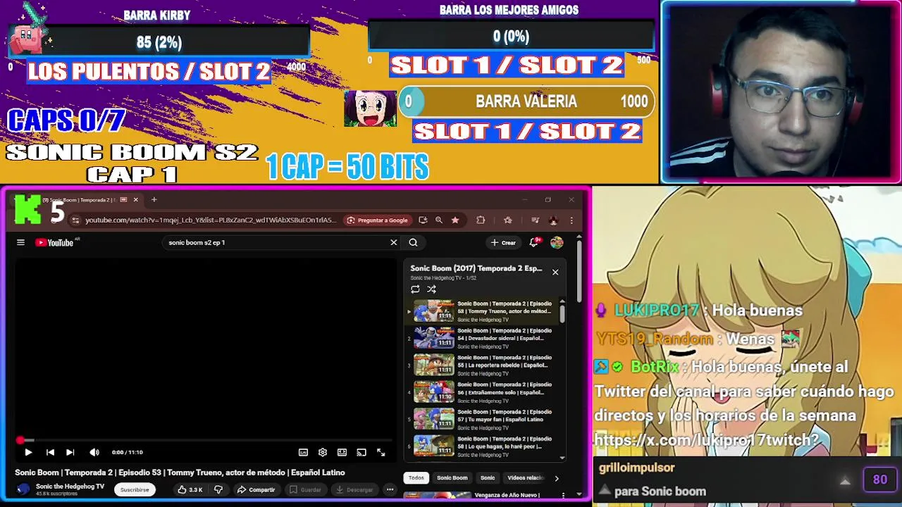Select the Videos relacionados filter chip
The width and height of the screenshot is (902, 507).
click(x=526, y=477)
